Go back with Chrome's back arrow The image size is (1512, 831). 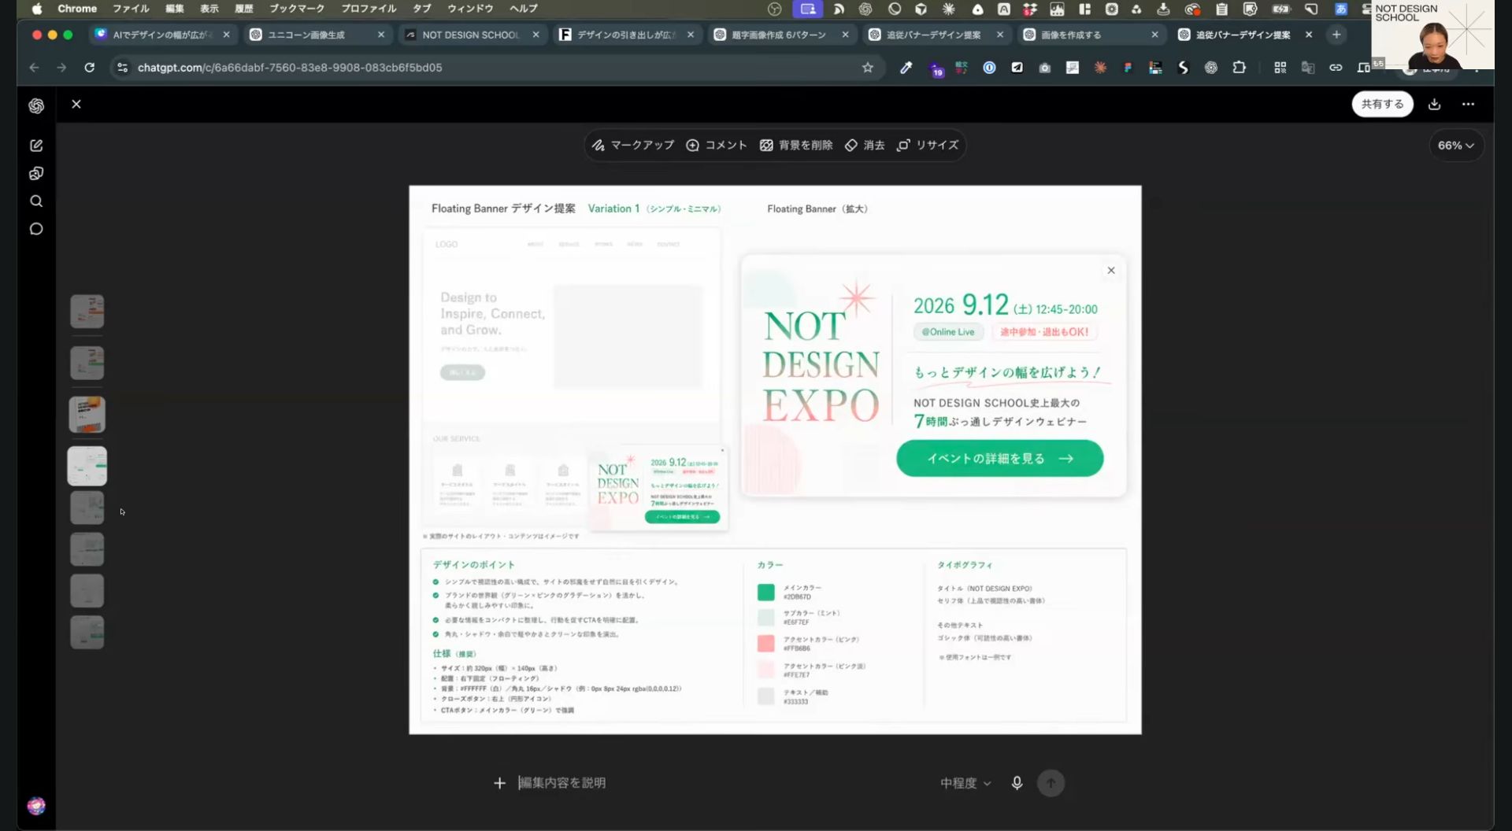(x=34, y=68)
